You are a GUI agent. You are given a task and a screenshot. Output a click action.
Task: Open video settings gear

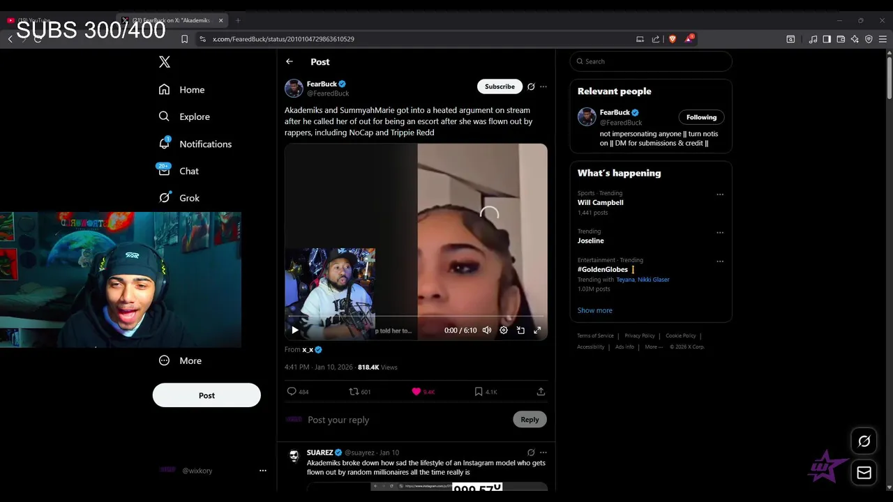coord(504,330)
